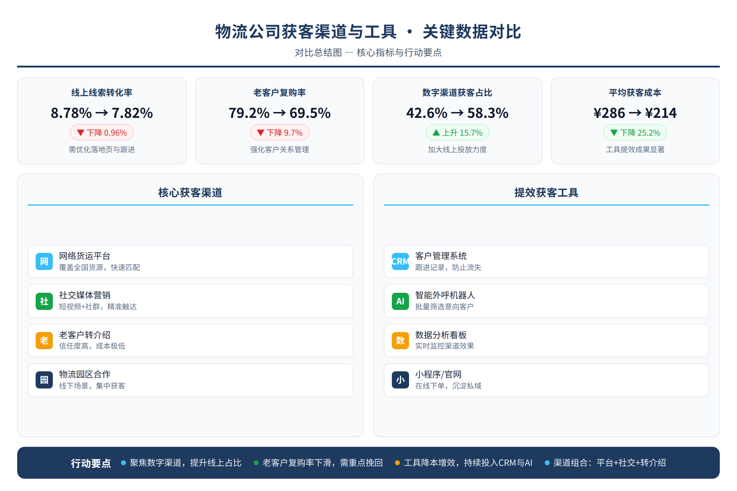The width and height of the screenshot is (737, 491).
Task: Click the 提效获客工具 section heading
Action: [547, 193]
